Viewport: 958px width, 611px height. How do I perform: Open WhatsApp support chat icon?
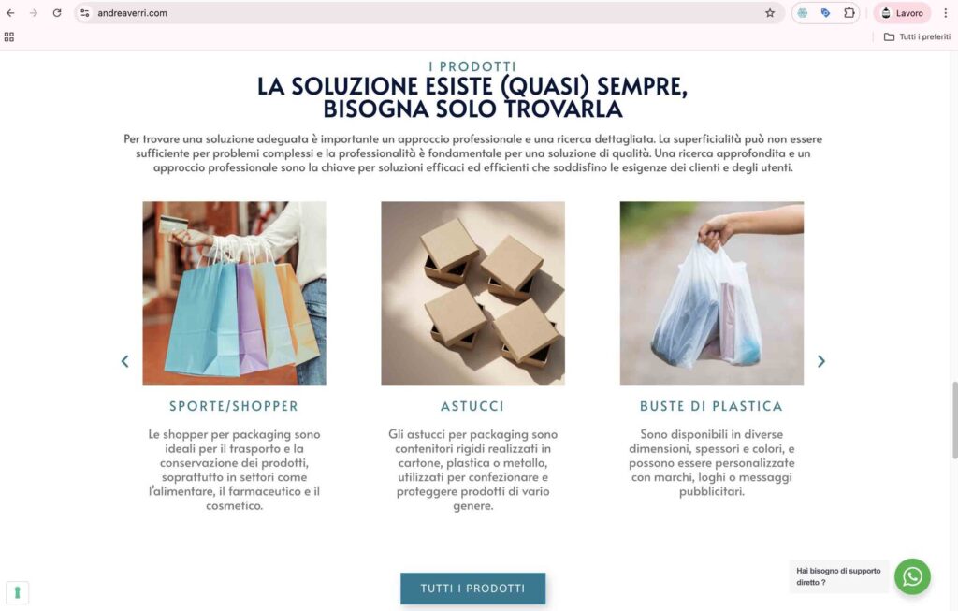pyautogui.click(x=912, y=576)
